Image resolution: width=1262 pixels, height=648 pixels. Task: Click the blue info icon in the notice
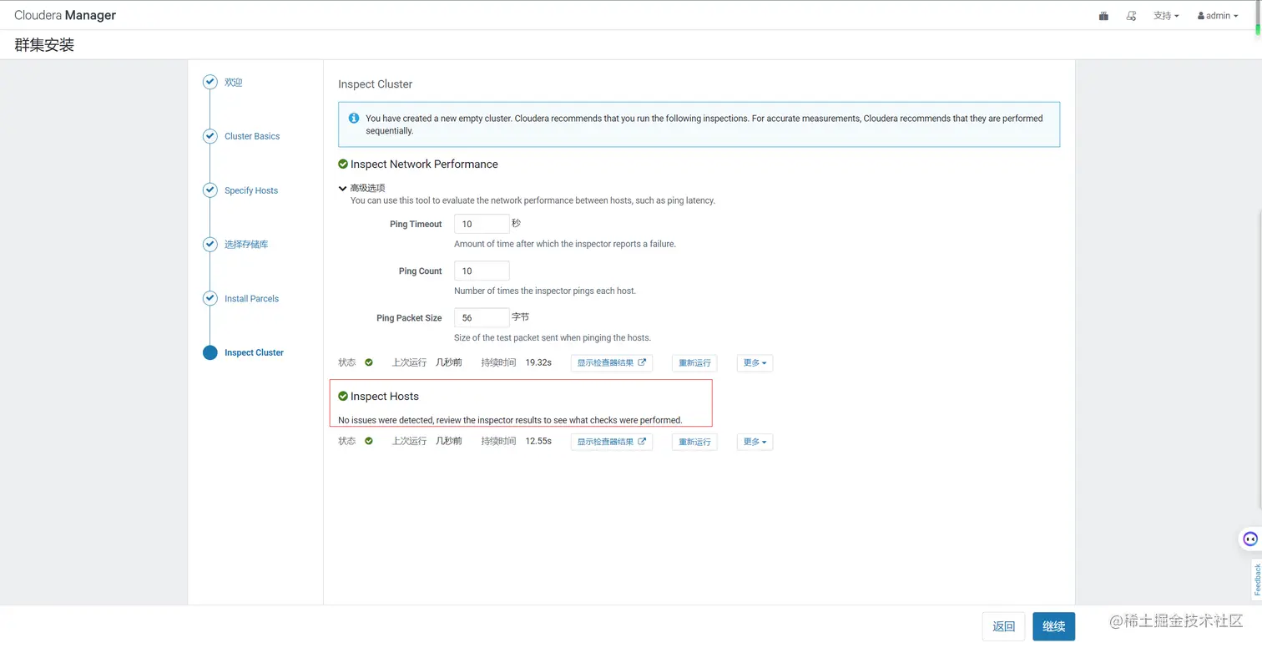click(354, 119)
